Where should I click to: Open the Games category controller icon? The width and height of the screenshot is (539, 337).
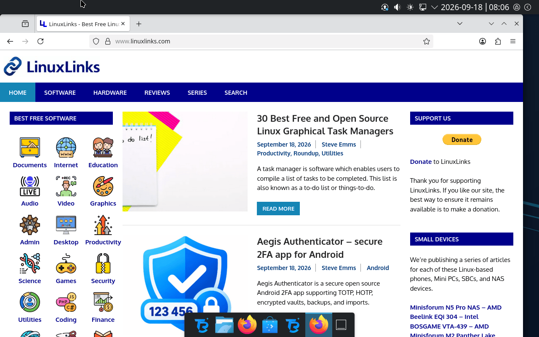tap(66, 264)
